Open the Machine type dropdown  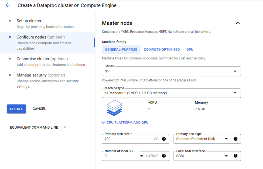click(171, 93)
